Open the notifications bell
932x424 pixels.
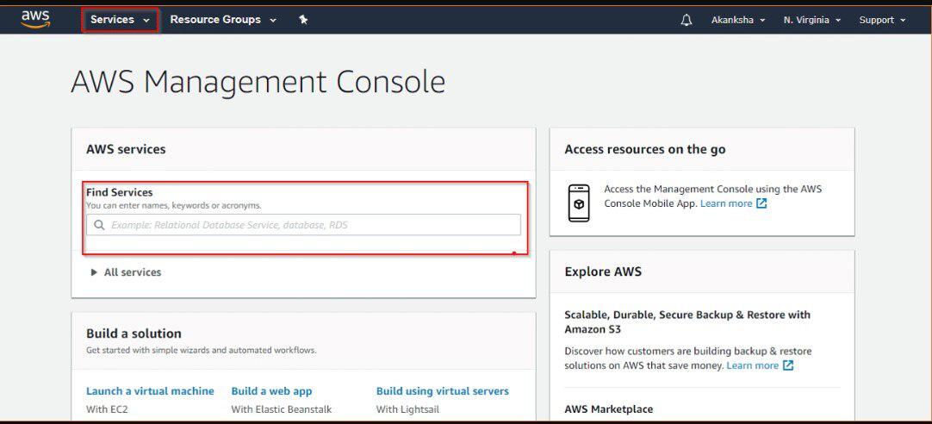tap(687, 20)
